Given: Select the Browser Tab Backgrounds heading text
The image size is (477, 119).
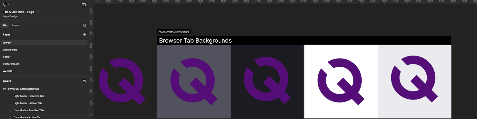Looking at the screenshot, I should coord(195,41).
